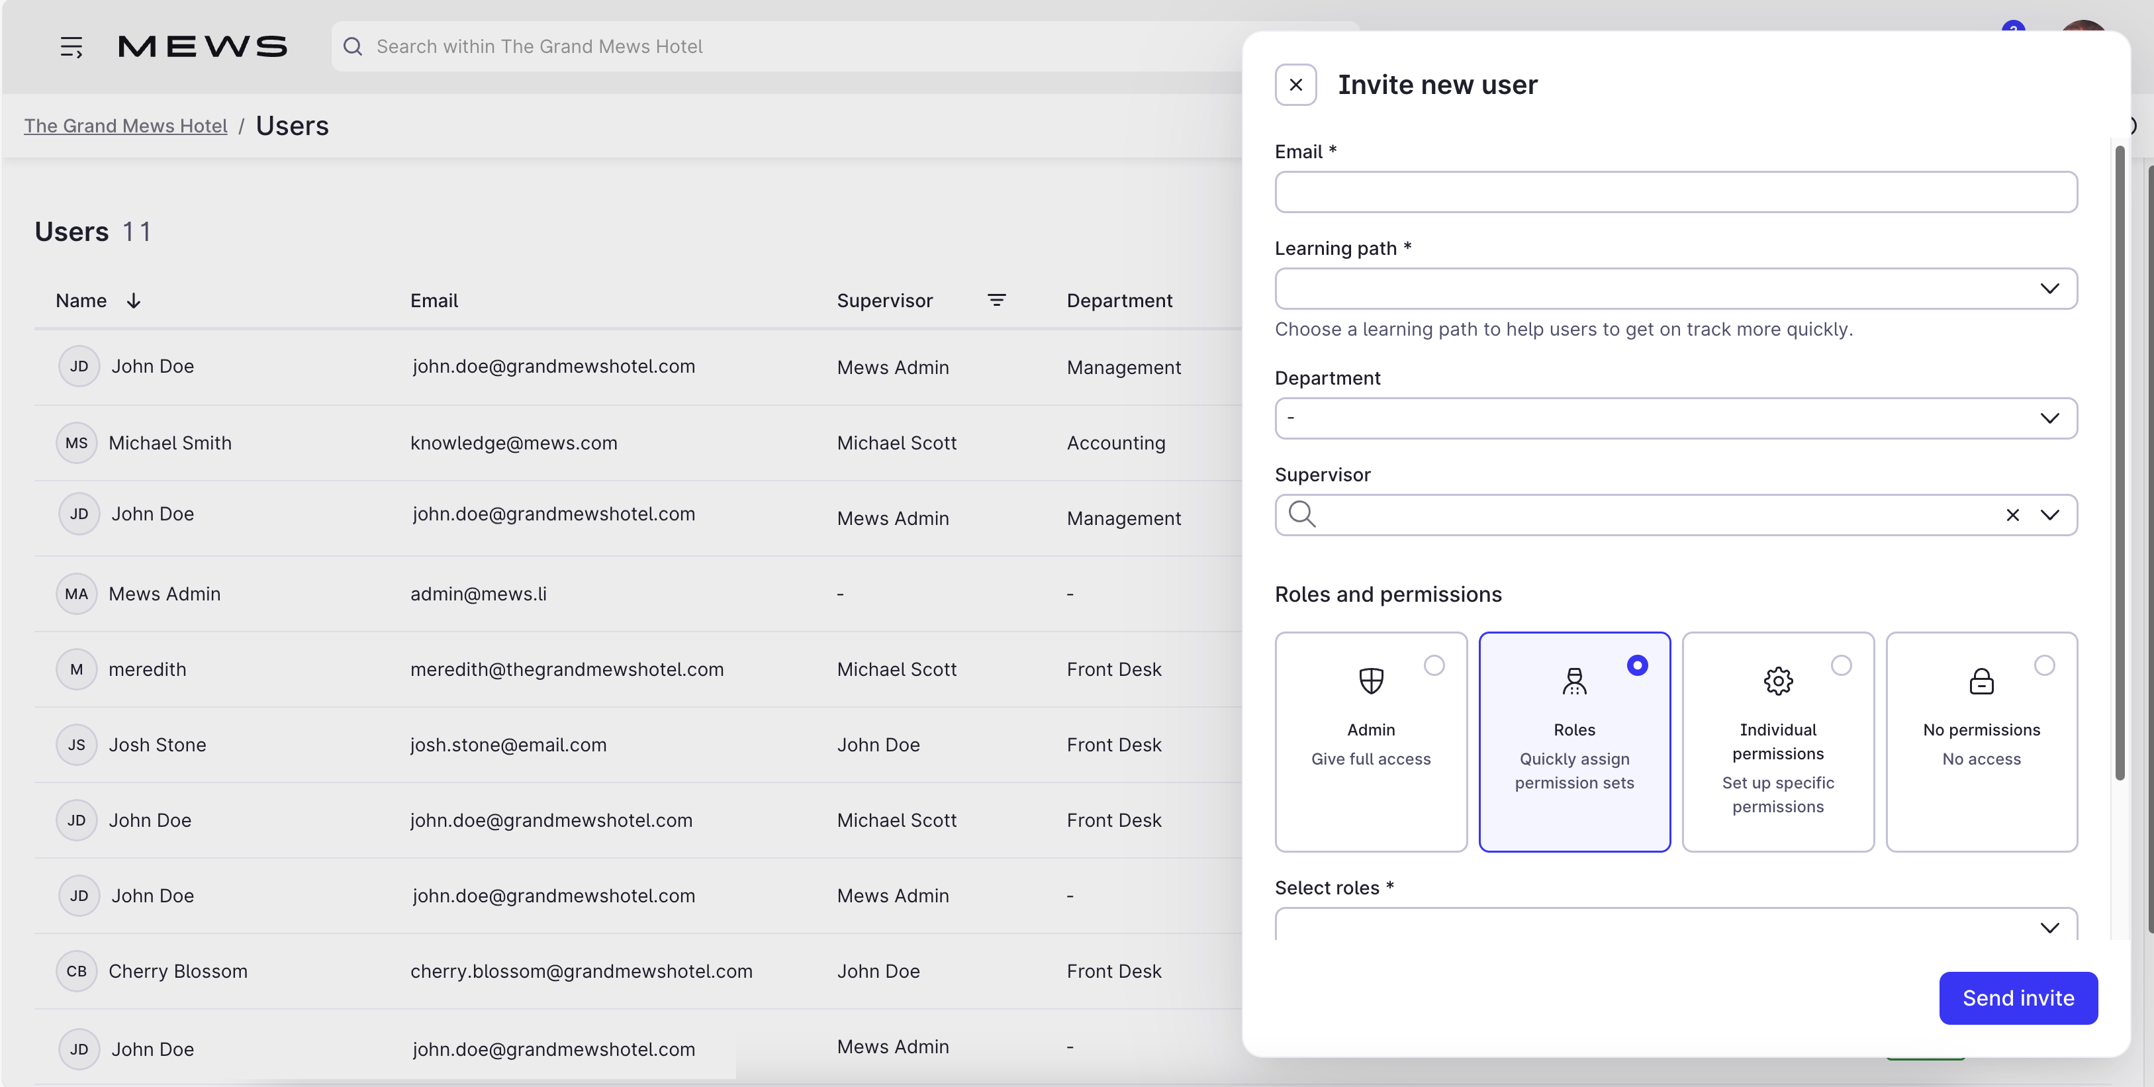Click the Send invite button

coord(2018,998)
